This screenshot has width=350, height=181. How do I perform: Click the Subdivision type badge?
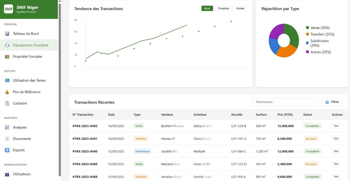[x=142, y=151]
